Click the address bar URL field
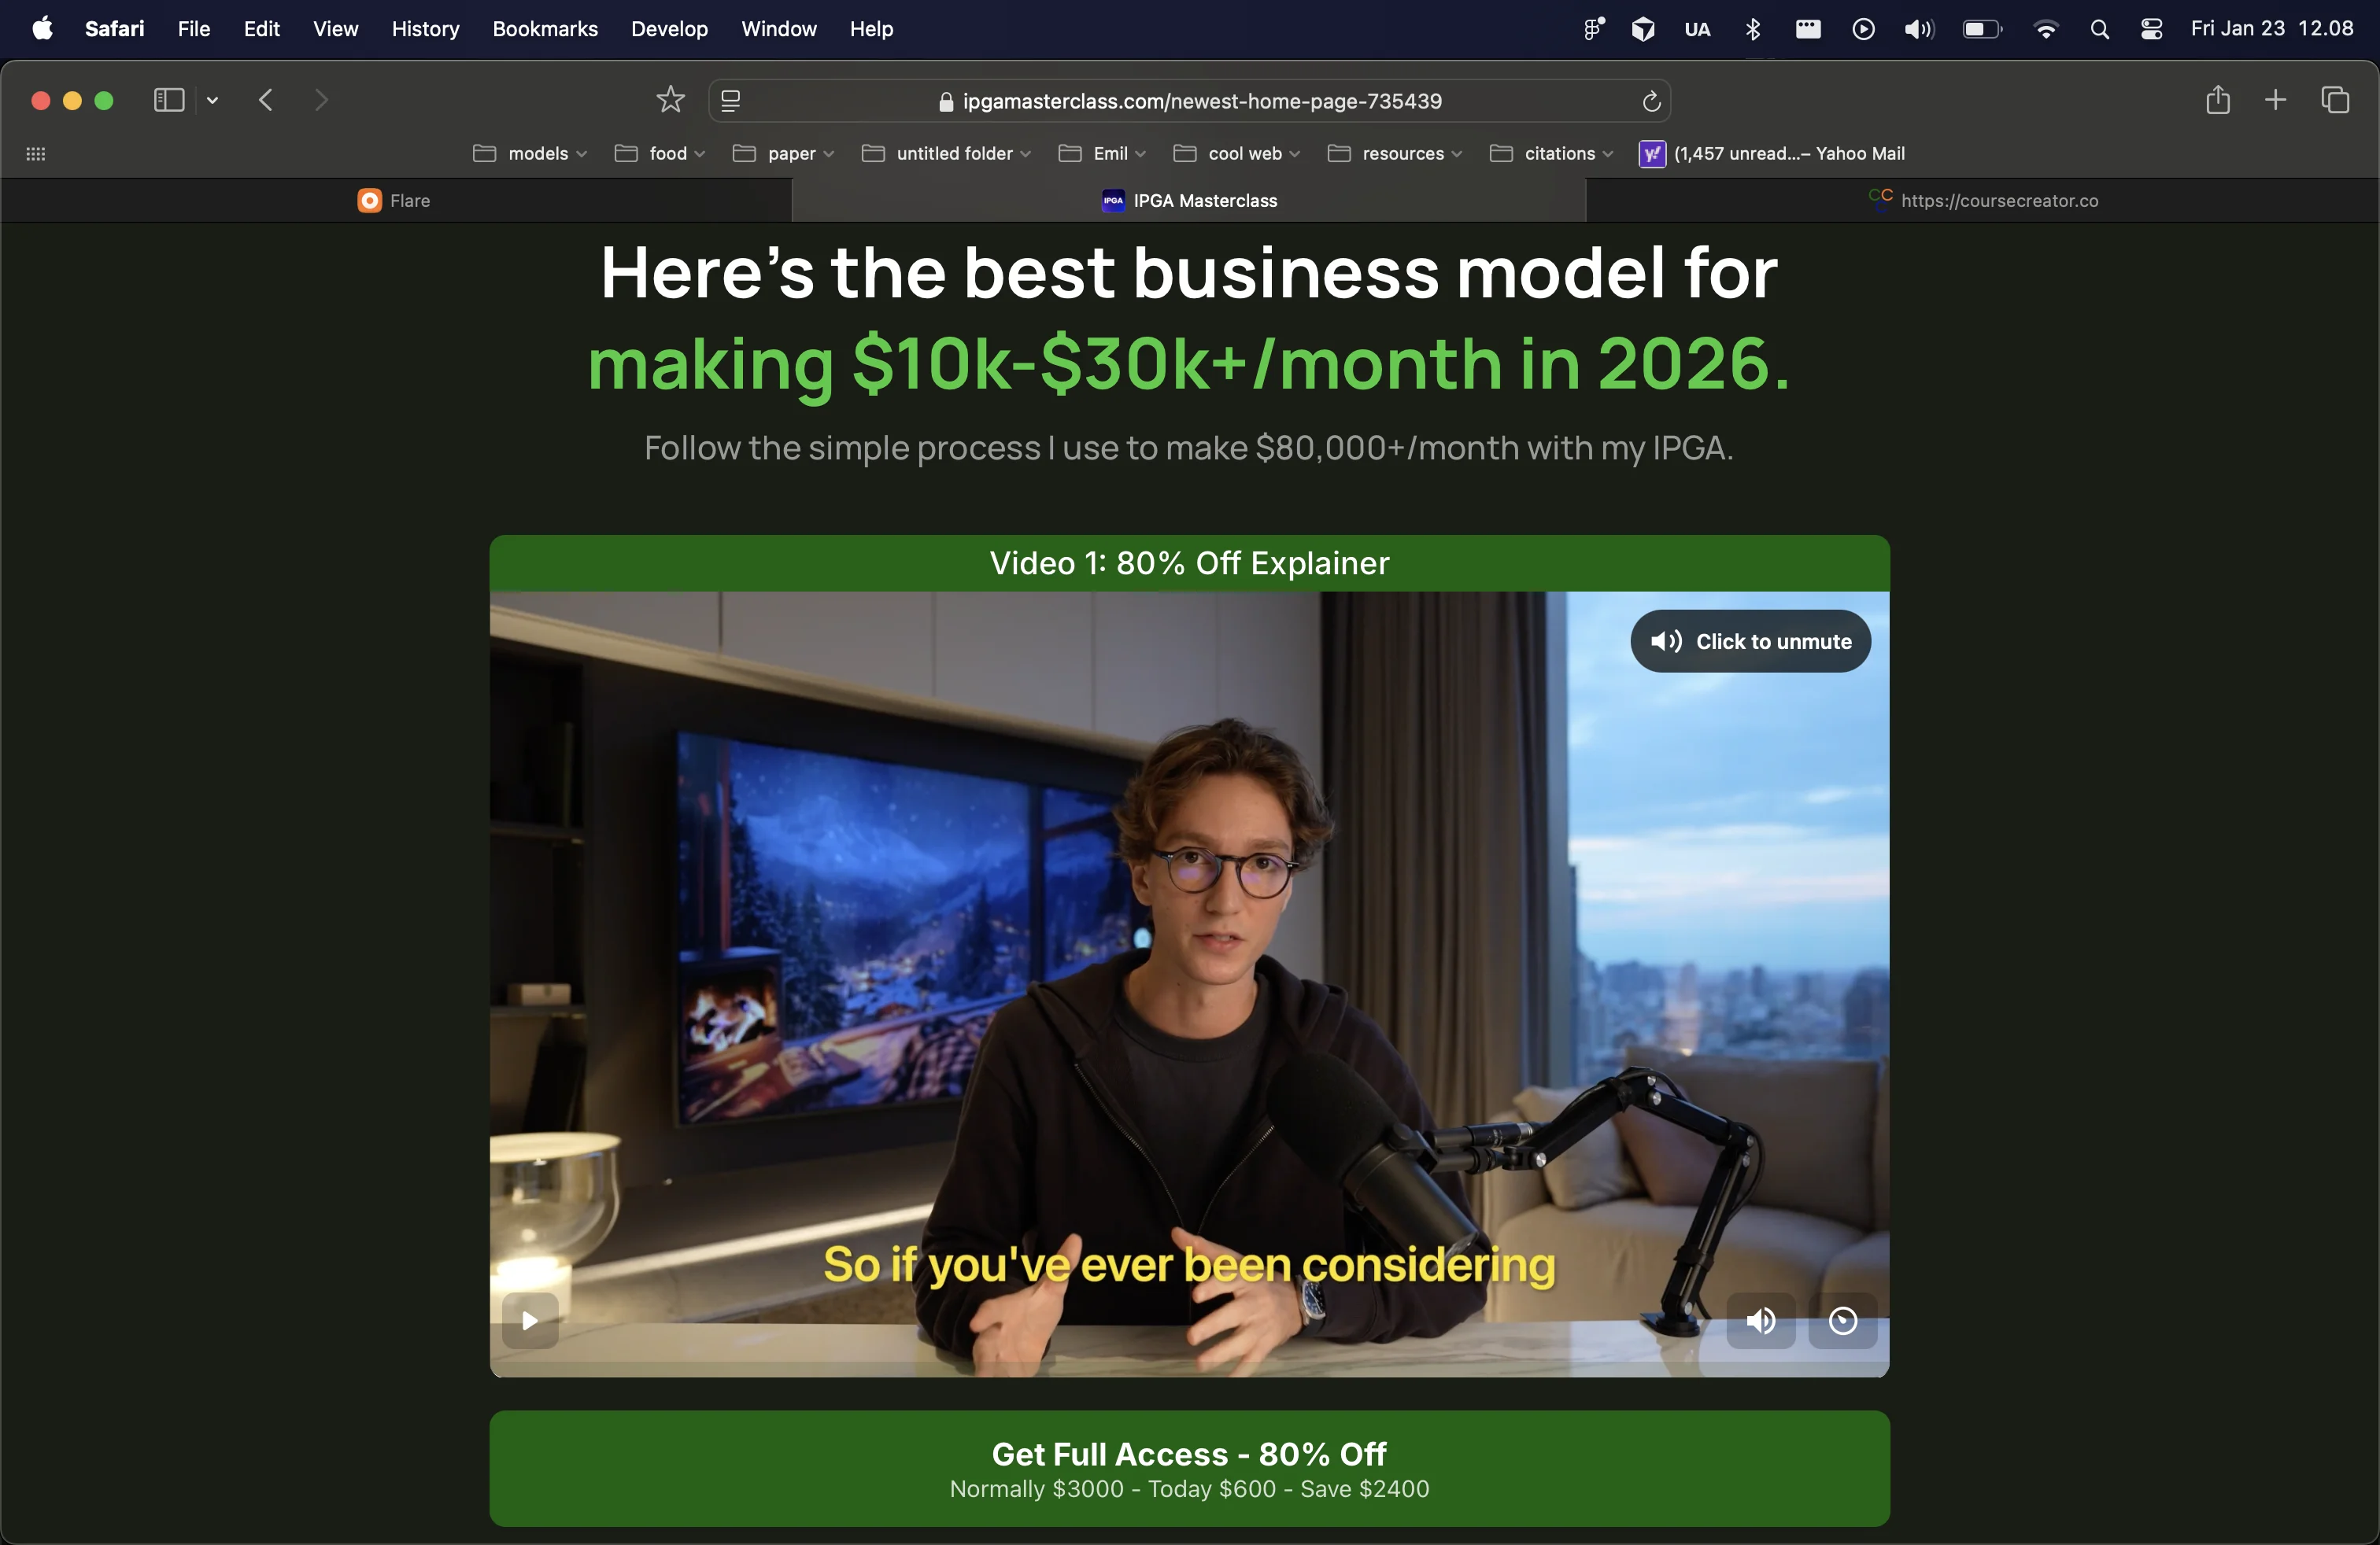 tap(1190, 100)
